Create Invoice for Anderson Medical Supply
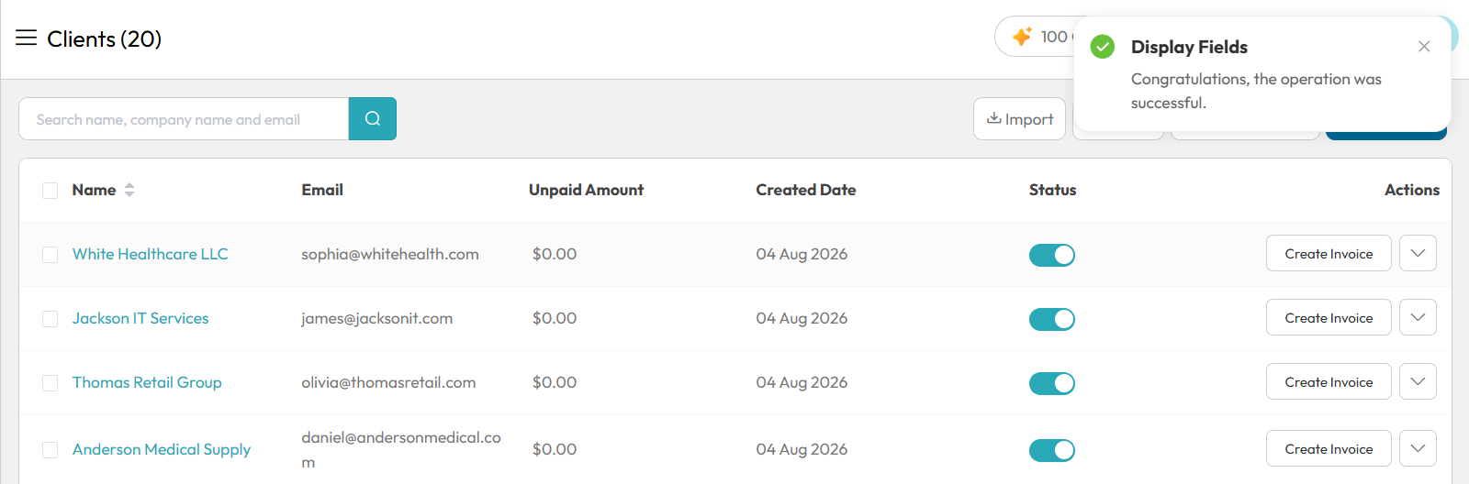Viewport: 1469px width, 484px height. pyautogui.click(x=1329, y=449)
